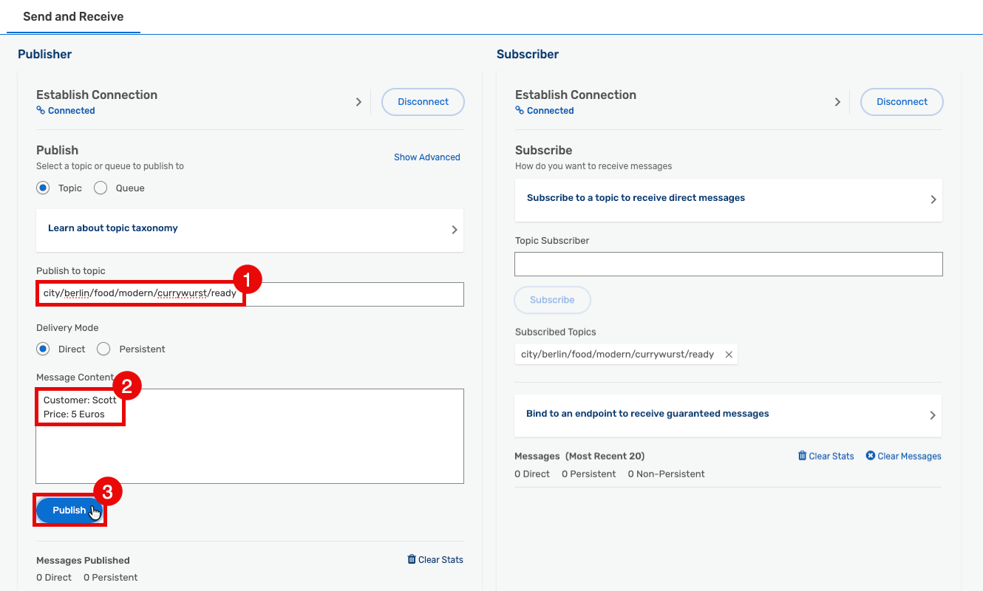Focus the Topic Subscriber input field
Image resolution: width=983 pixels, height=591 pixels.
coord(729,264)
